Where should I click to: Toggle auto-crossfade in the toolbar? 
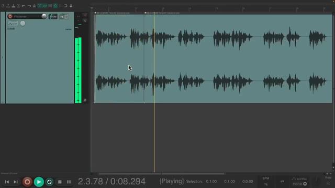click(40, 6)
